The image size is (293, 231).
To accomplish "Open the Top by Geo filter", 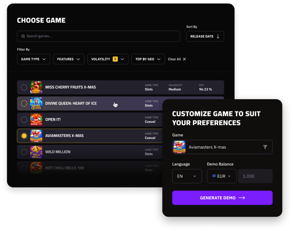I will point(148,59).
